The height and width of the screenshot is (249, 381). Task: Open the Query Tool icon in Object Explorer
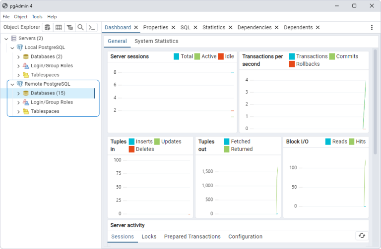click(48, 27)
